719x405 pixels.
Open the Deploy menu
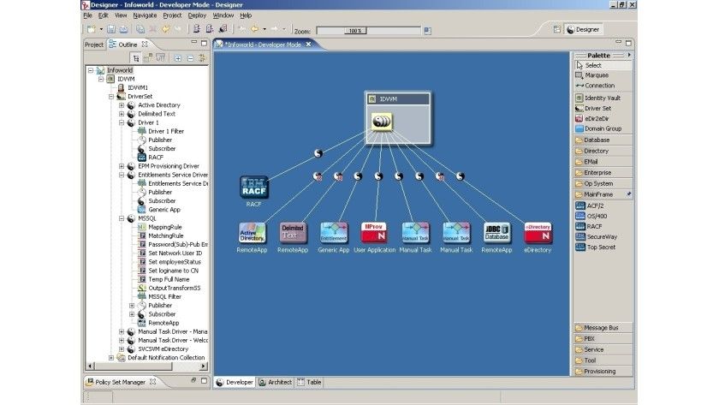click(x=197, y=15)
